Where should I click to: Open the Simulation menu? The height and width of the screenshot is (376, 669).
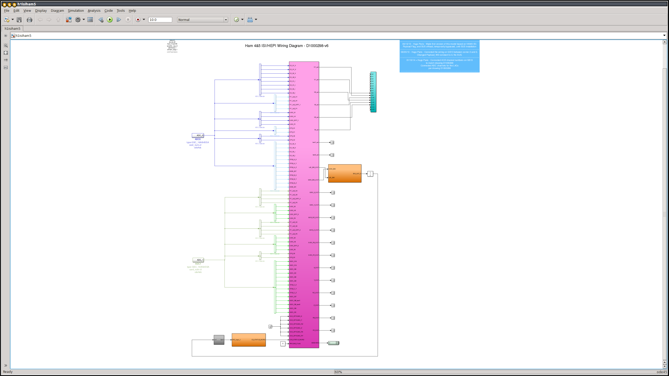76,11
